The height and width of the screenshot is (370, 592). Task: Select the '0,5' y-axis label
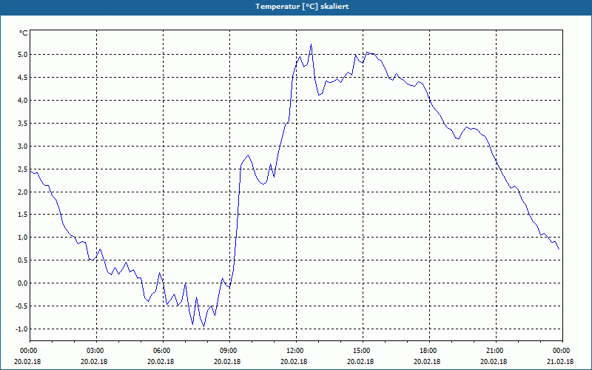pyautogui.click(x=23, y=260)
